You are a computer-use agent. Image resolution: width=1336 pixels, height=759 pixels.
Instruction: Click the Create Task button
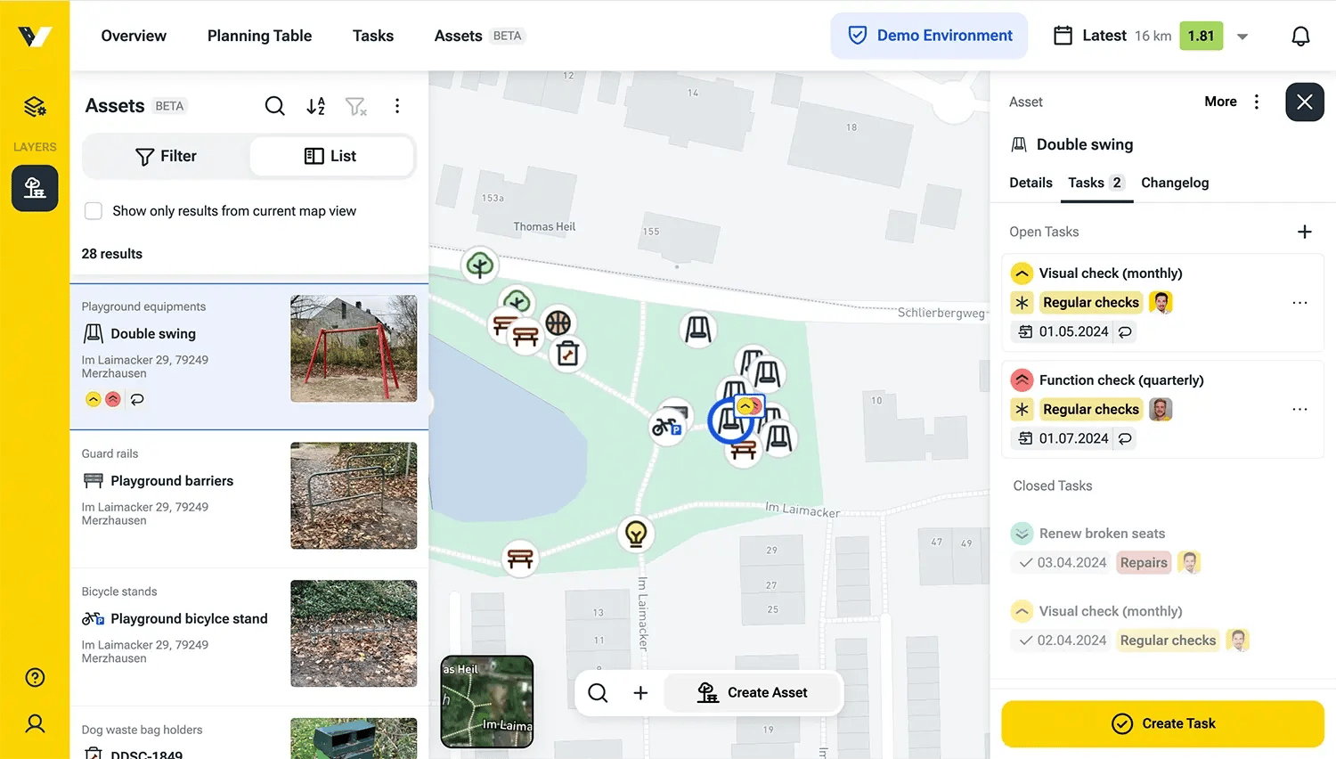pyautogui.click(x=1162, y=723)
